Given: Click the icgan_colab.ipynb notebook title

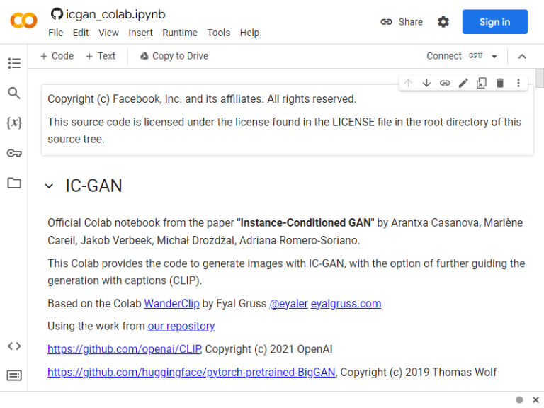Looking at the screenshot, I should (115, 14).
